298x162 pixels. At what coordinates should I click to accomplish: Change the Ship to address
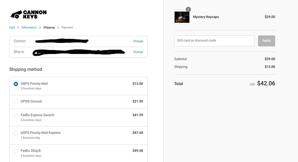(x=138, y=52)
